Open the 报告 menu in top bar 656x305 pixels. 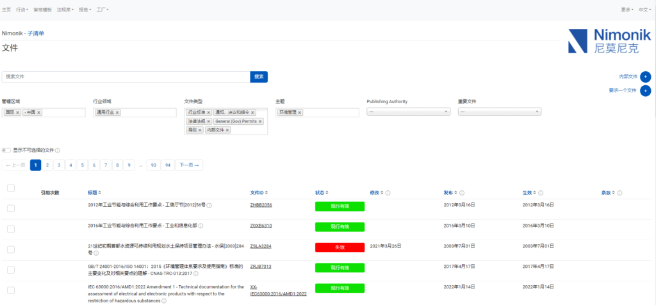click(85, 10)
